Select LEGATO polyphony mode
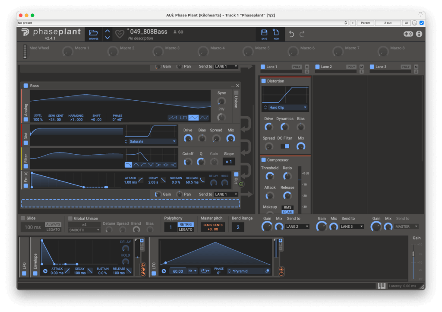 [x=186, y=229]
